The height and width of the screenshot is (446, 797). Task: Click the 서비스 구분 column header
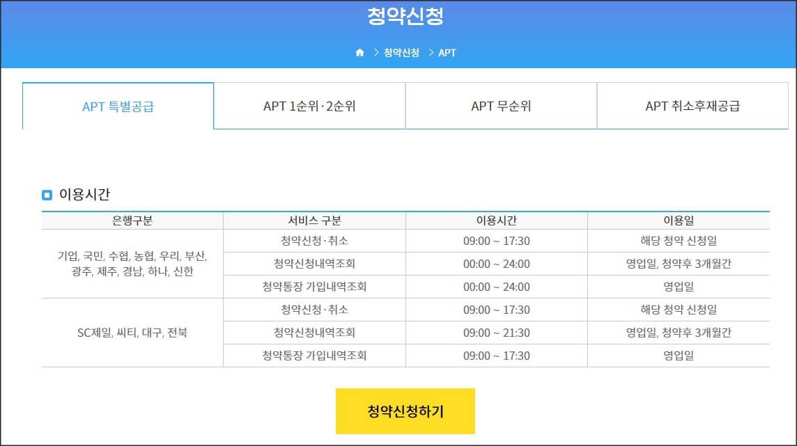(312, 219)
